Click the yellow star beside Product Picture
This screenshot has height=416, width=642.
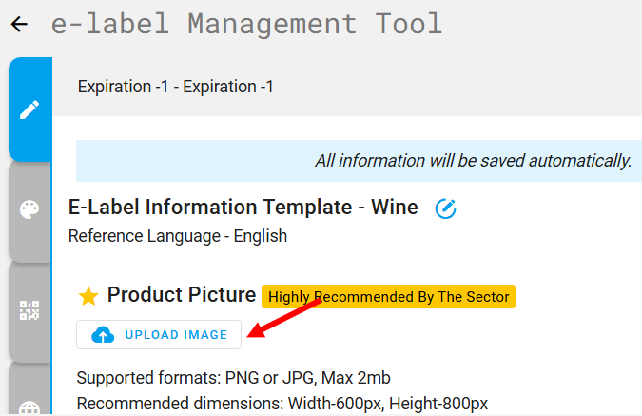[x=88, y=296]
